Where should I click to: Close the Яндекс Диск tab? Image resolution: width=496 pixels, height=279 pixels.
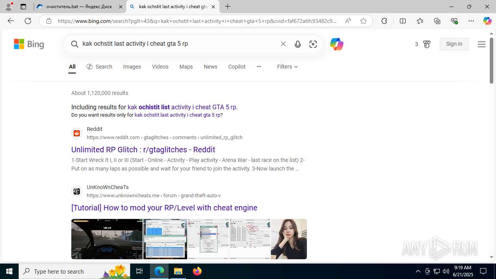point(121,7)
